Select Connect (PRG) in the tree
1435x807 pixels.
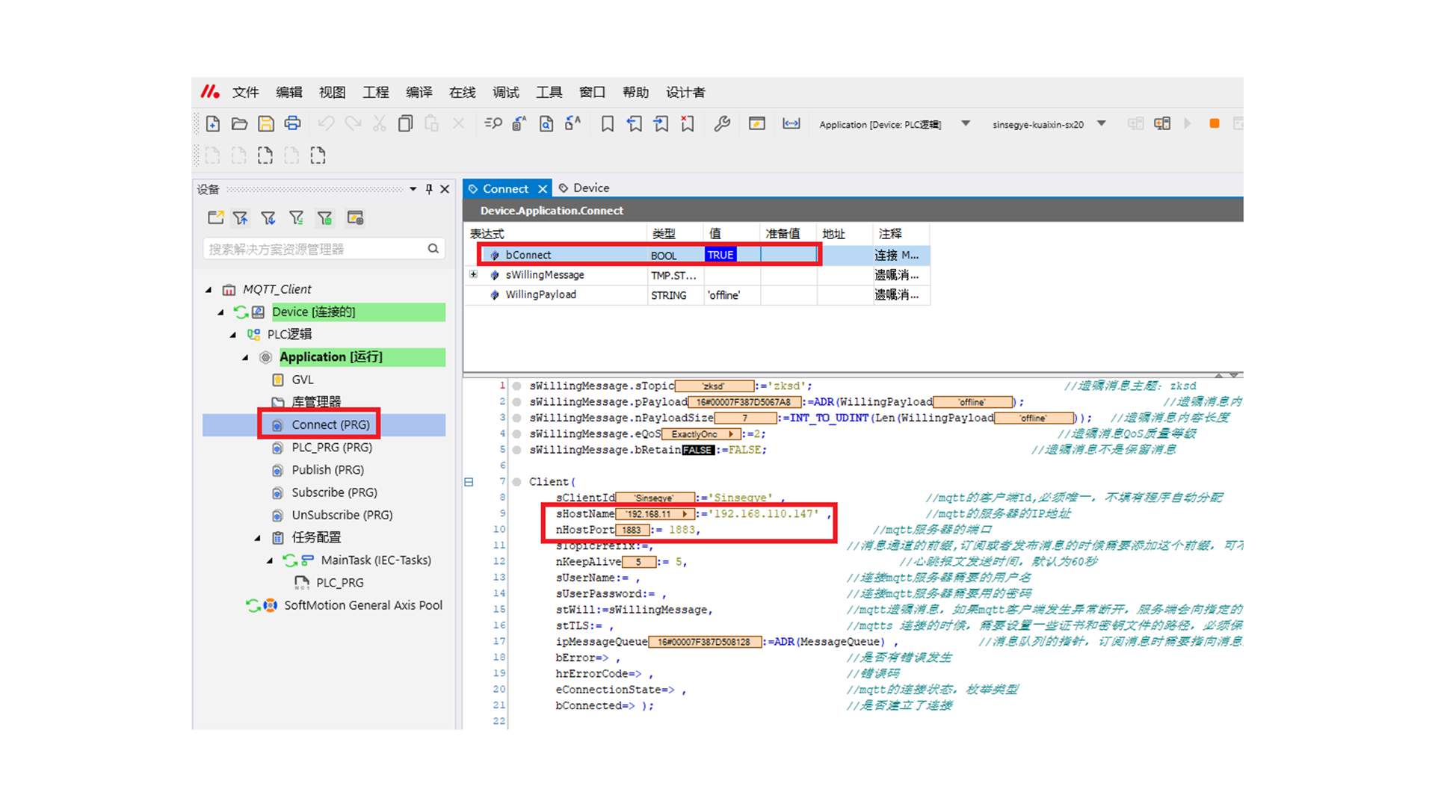pyautogui.click(x=330, y=424)
